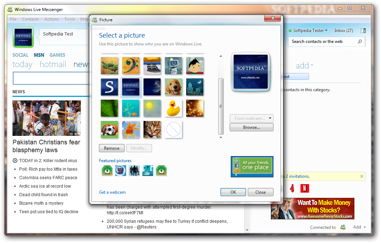Screen dimensions: 381x243
Task: Choose the goldfish picture
Action: click(131, 129)
